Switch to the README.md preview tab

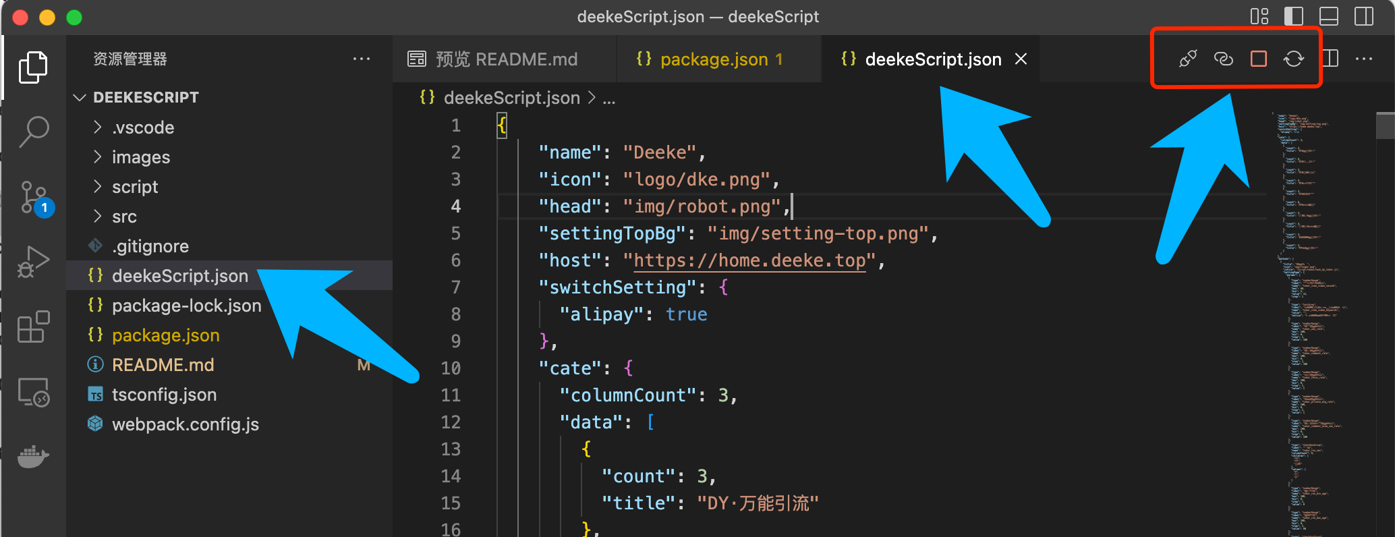(x=506, y=59)
